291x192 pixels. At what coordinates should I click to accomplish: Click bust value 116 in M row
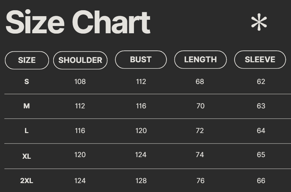pyautogui.click(x=141, y=106)
